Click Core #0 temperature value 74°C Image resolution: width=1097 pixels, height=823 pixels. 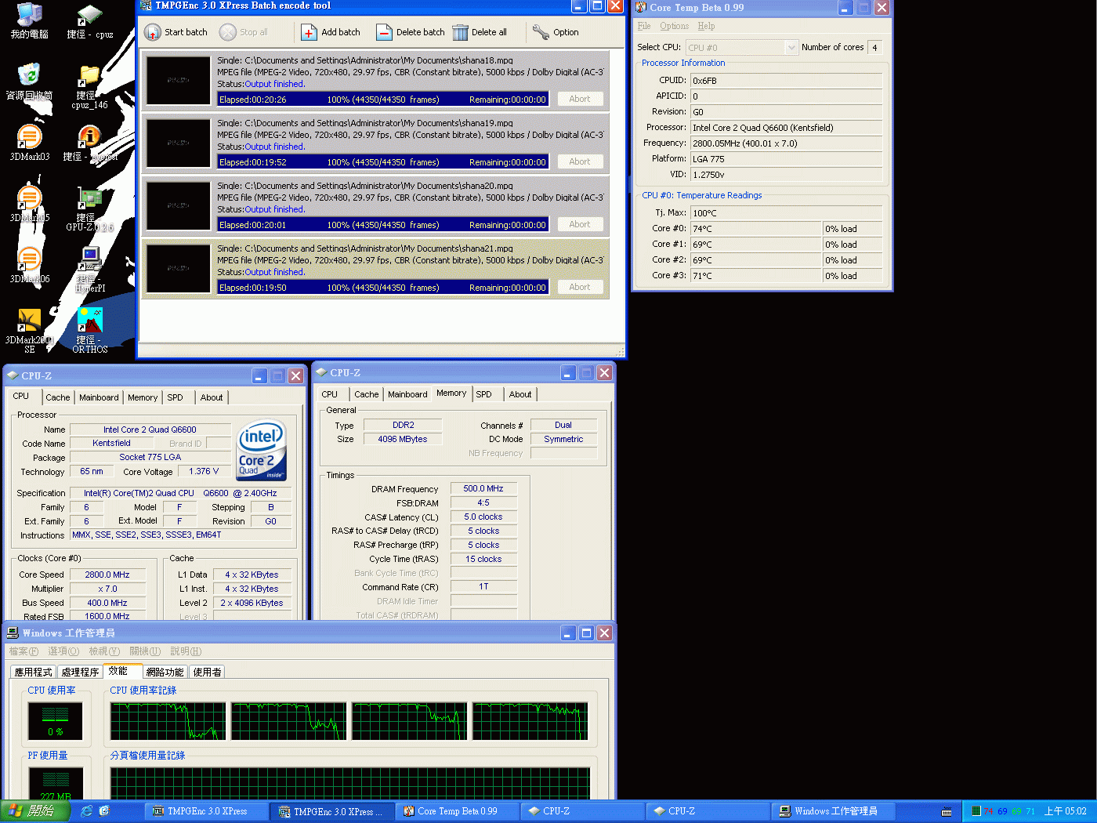pos(755,229)
